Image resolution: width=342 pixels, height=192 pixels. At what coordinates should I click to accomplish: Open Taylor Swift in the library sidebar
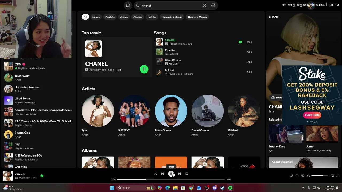(38, 78)
